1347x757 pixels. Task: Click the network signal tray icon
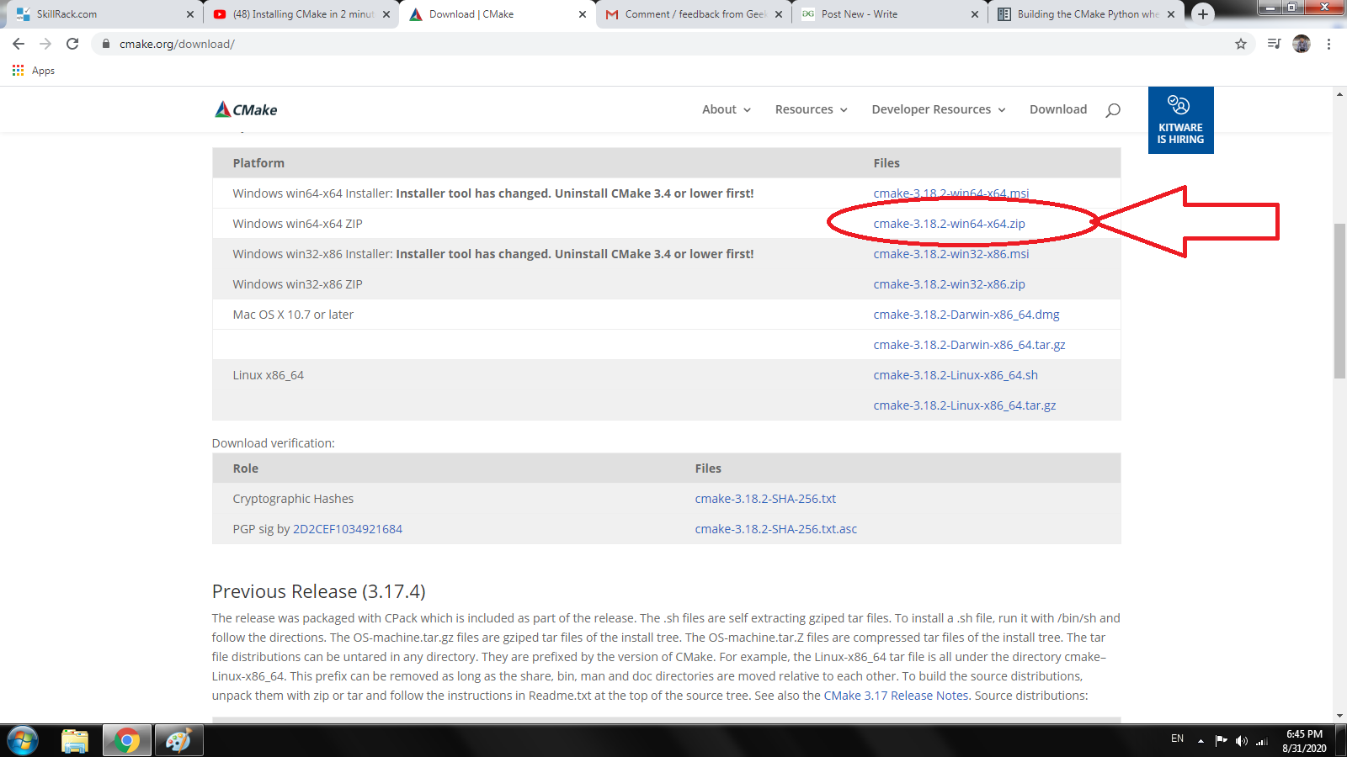1262,741
